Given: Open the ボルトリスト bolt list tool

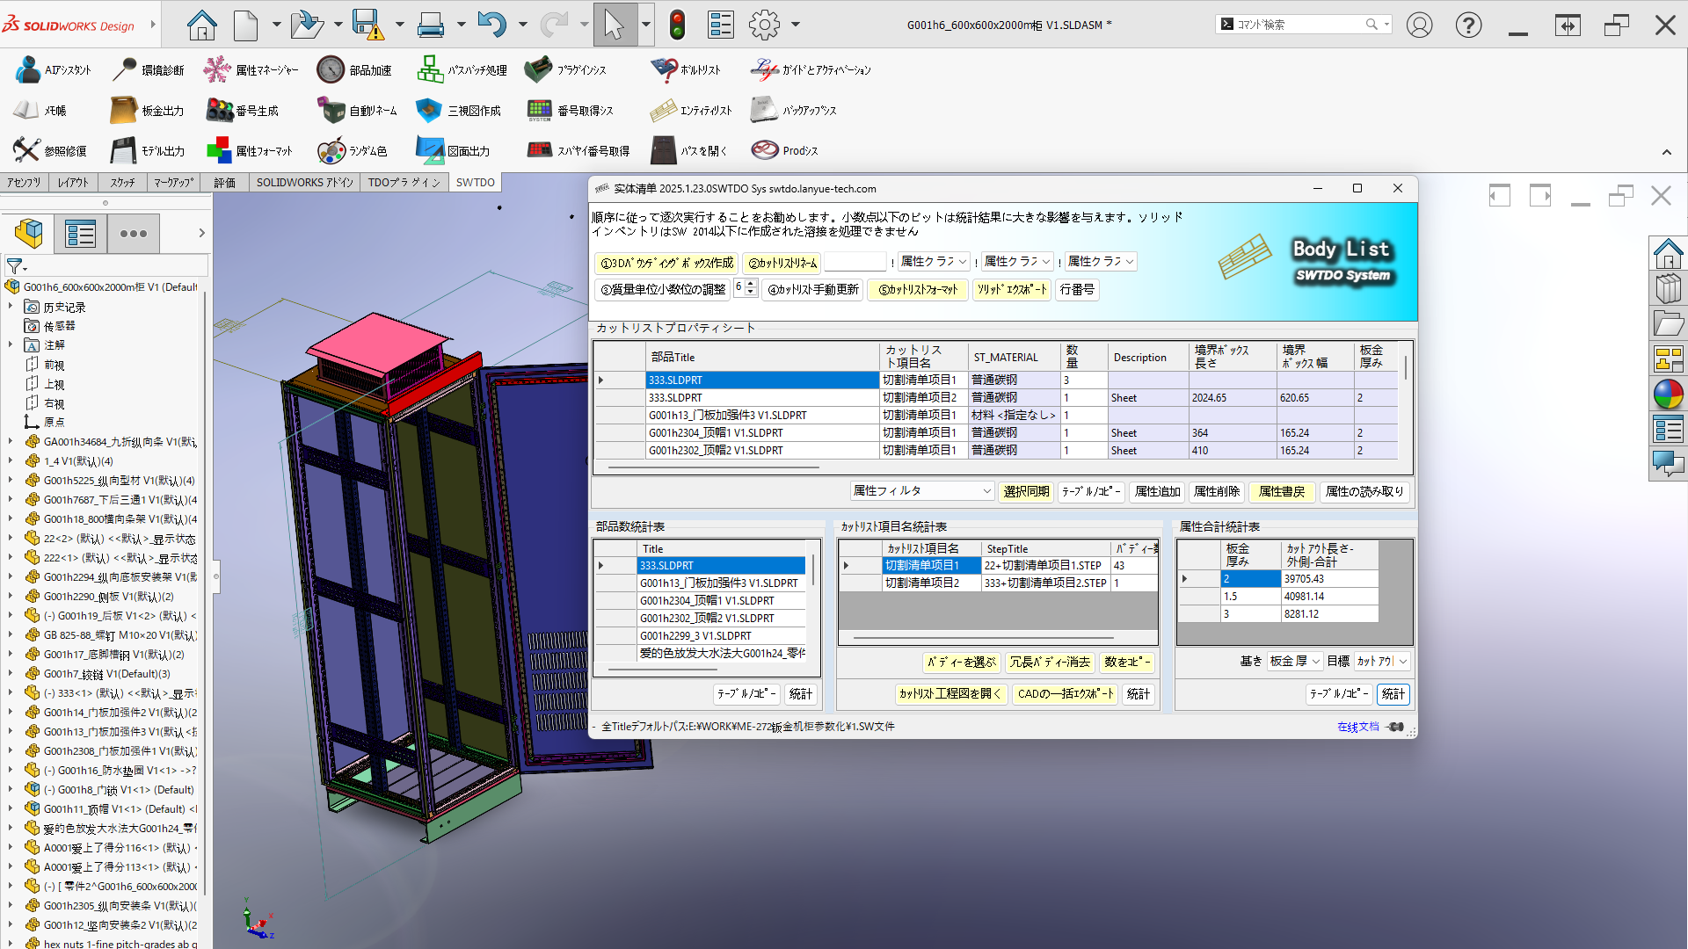Looking at the screenshot, I should coord(665,69).
